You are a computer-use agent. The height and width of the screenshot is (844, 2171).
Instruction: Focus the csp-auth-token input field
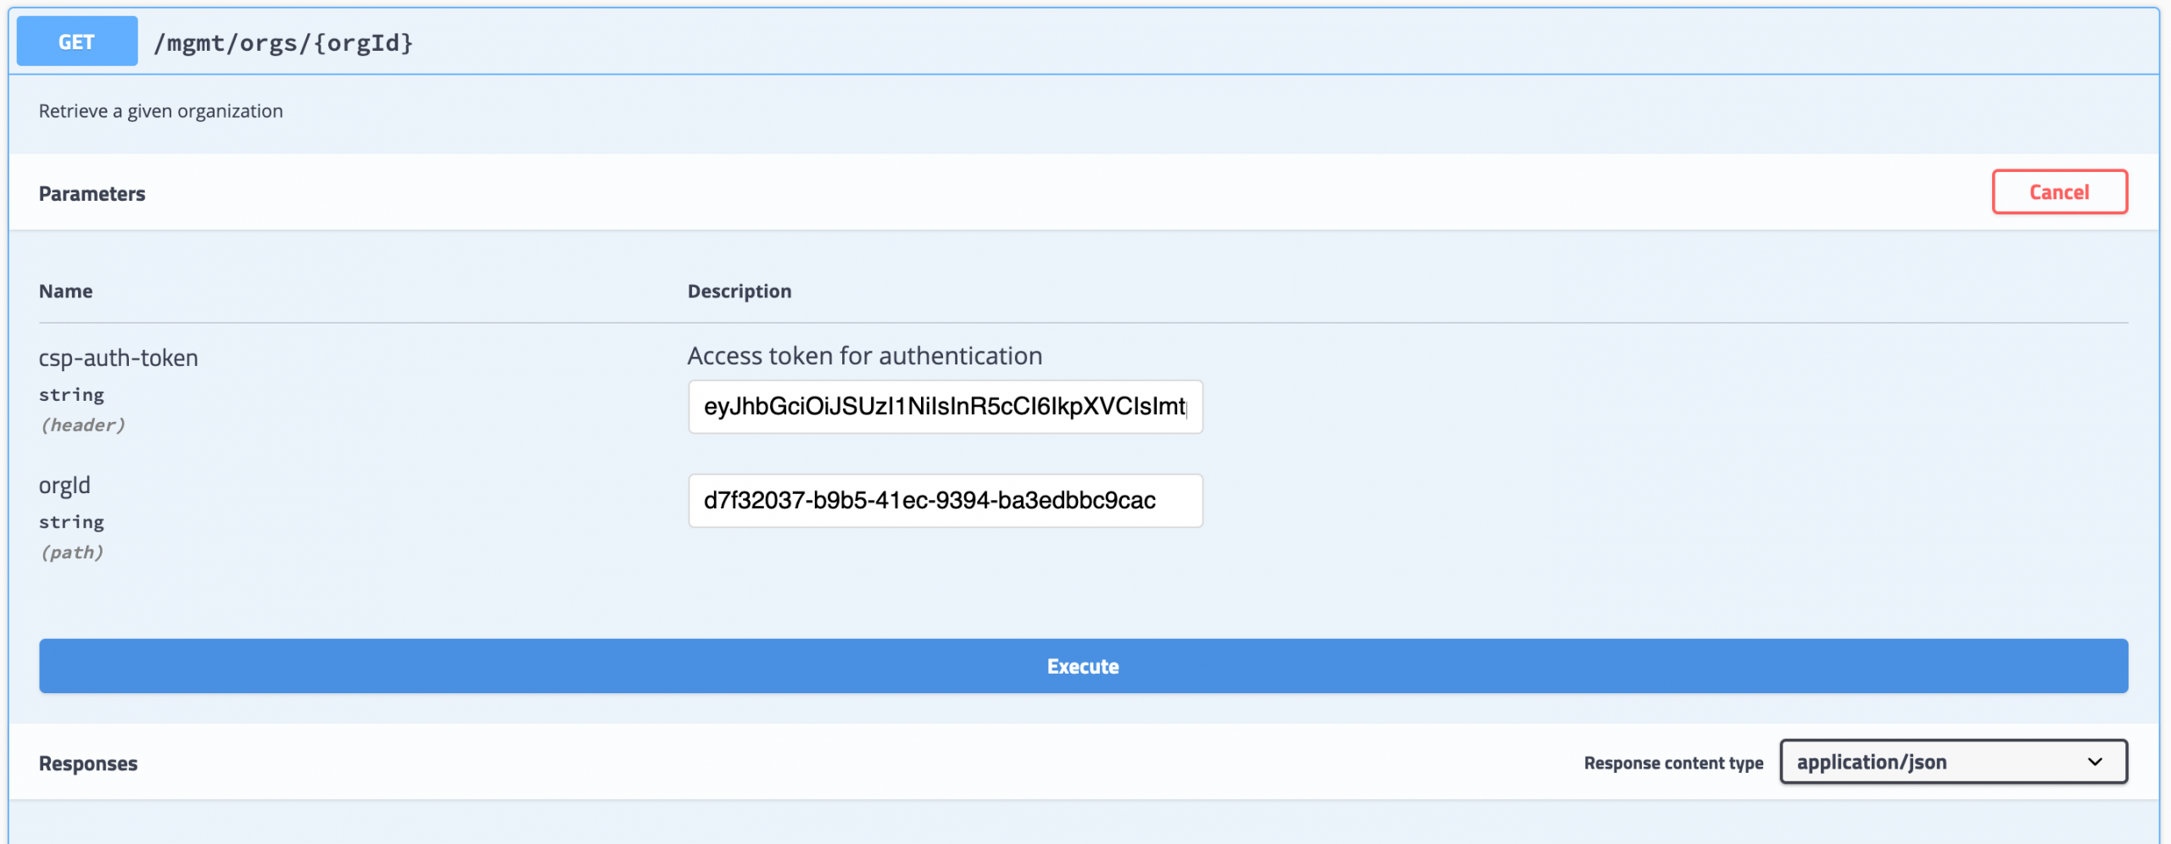point(945,407)
